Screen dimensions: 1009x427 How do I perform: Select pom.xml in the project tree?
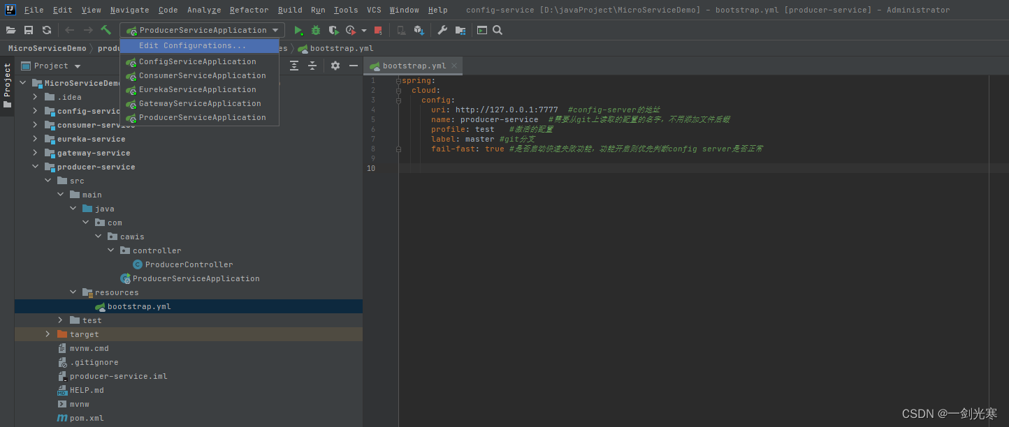[80, 418]
